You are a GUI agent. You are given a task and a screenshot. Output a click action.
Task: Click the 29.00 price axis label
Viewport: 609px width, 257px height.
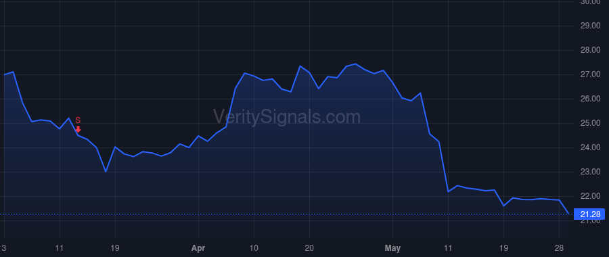[590, 26]
